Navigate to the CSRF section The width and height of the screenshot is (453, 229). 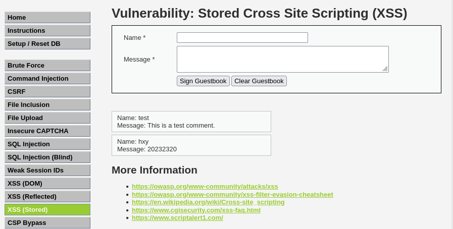(x=47, y=92)
